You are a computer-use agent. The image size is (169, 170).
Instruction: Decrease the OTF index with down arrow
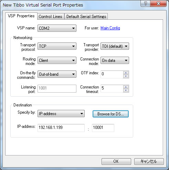tap(126, 76)
